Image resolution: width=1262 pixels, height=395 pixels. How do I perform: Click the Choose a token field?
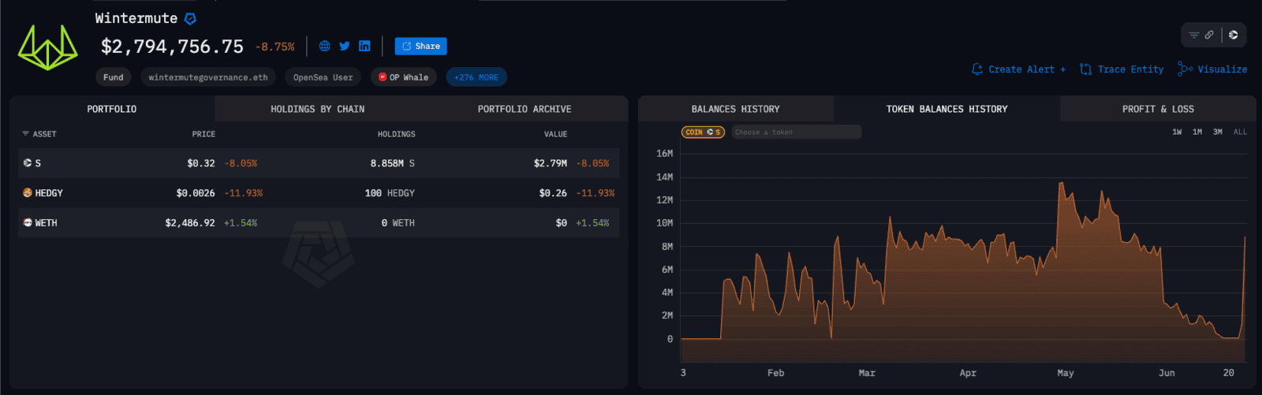(x=797, y=132)
